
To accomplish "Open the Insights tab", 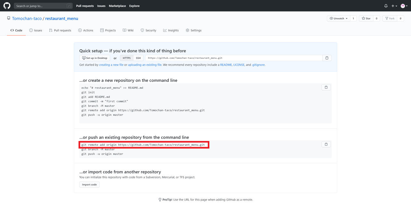I will tap(171, 30).
